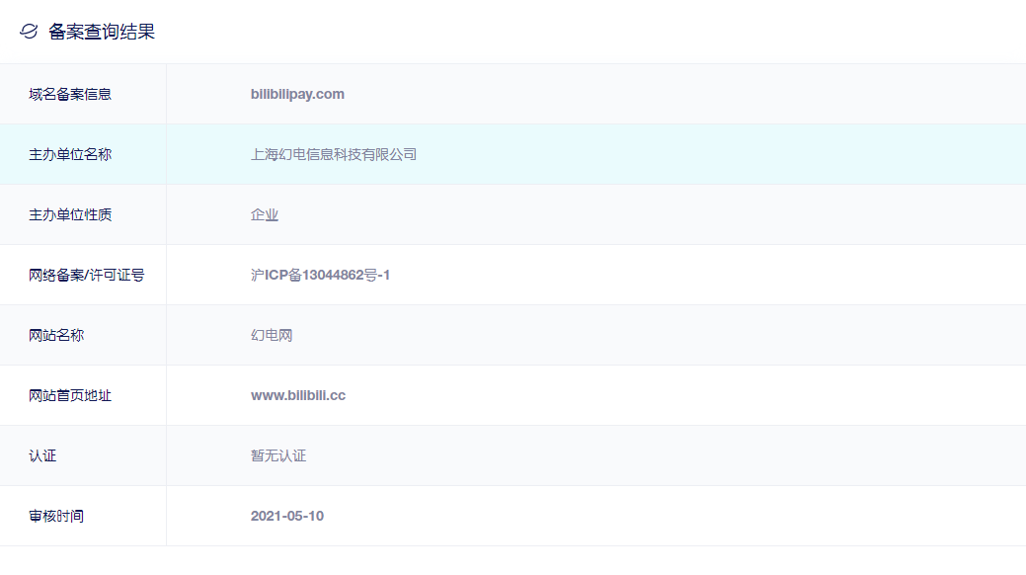Click the icon beside 备案查询结果 heading
1026x575 pixels.
pos(29,32)
